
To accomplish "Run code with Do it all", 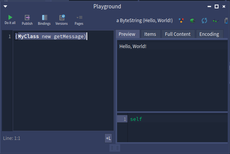I will (x=10, y=20).
